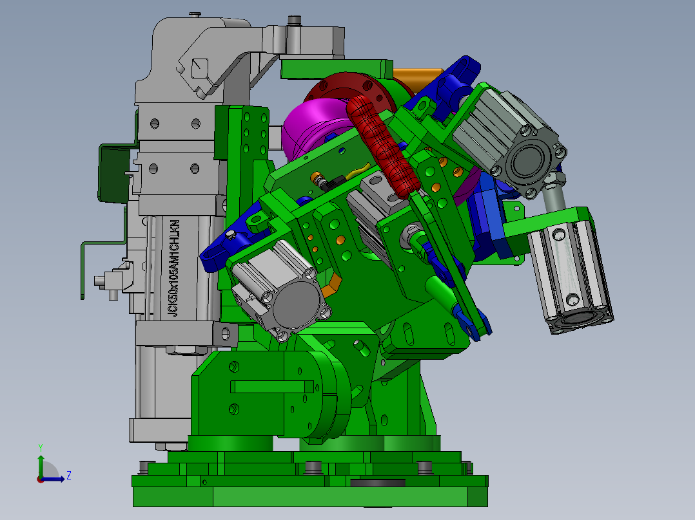
Task: Click the dark green bracket beside the gray clamp
Action: point(114,174)
